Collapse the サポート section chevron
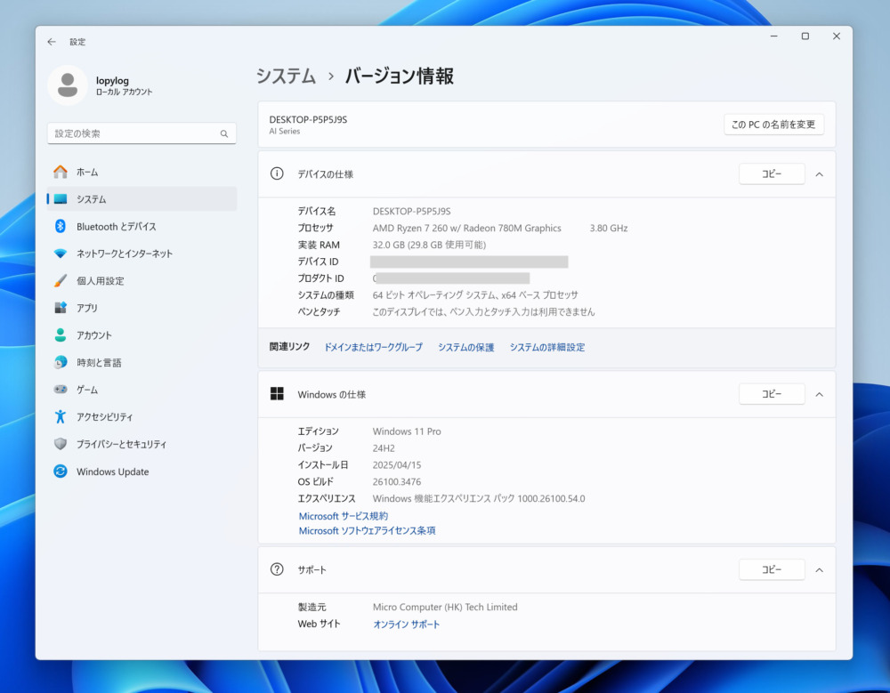The image size is (890, 693). pos(819,570)
